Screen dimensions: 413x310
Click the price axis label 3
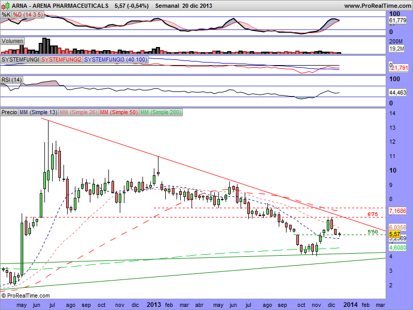(x=391, y=271)
